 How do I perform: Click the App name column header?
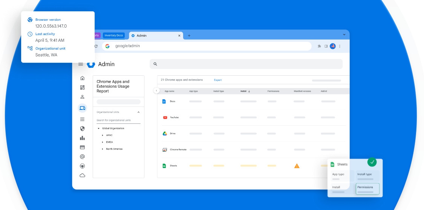pyautogui.click(x=169, y=91)
